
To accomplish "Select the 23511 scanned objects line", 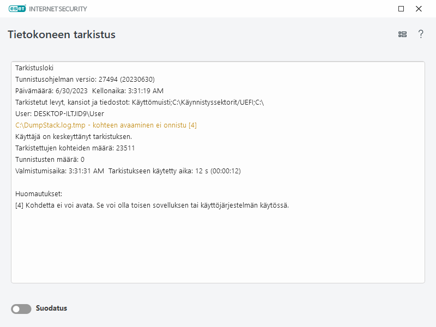I will click(82, 148).
